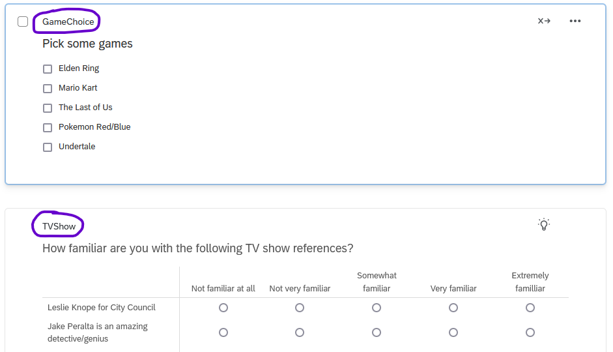Click the 'Leslie Knope for City Council' statement
The image size is (613, 352).
pyautogui.click(x=102, y=308)
